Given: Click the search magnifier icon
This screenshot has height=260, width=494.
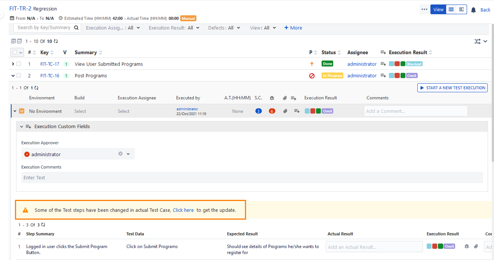Looking at the screenshot, I should [x=76, y=28].
